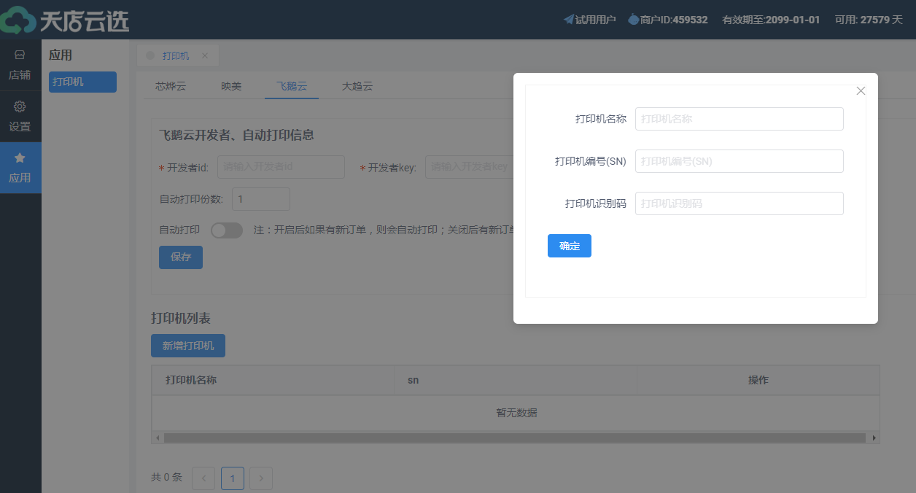The width and height of the screenshot is (916, 493).
Task: Switch to the 大趋云 tab
Action: pos(357,86)
